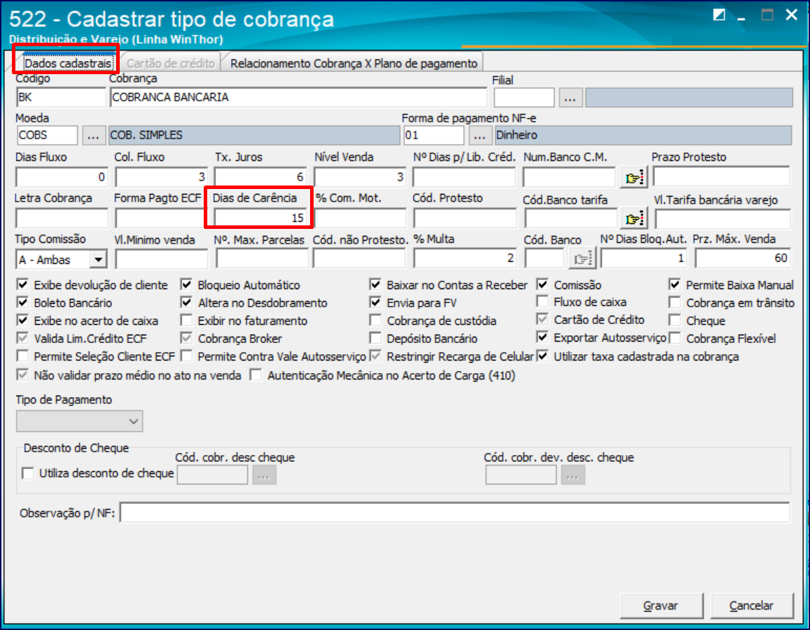Click the Cód. Banco hand lookup icon
Image resolution: width=810 pixels, height=630 pixels.
pyautogui.click(x=582, y=258)
